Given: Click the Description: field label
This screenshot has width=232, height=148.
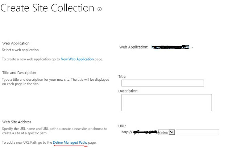Looking at the screenshot, I should [129, 91].
